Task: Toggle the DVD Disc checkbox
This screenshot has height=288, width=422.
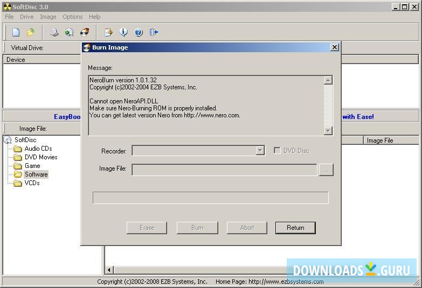Action: 277,150
